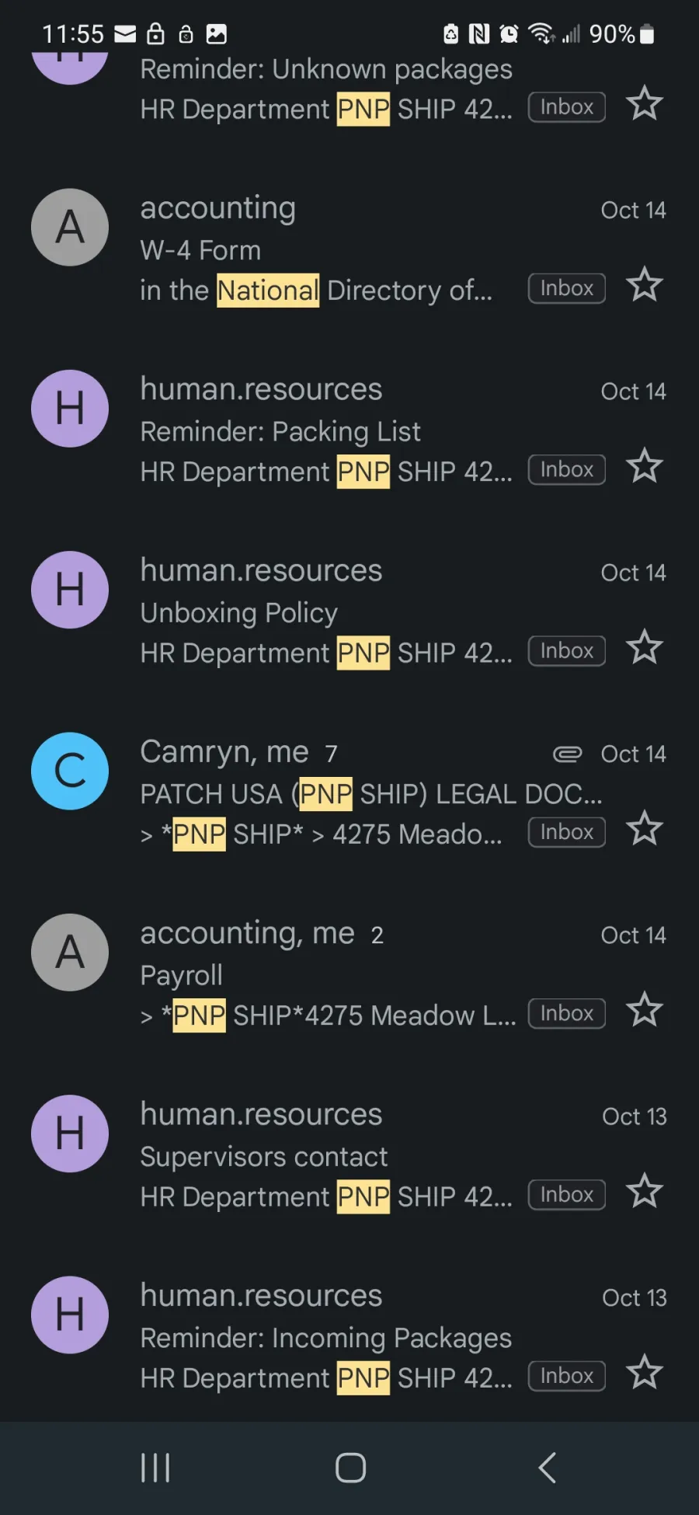Viewport: 699px width, 1515px height.
Task: Star the Reminder: Incoming Packages email
Action: pyautogui.click(x=645, y=1372)
